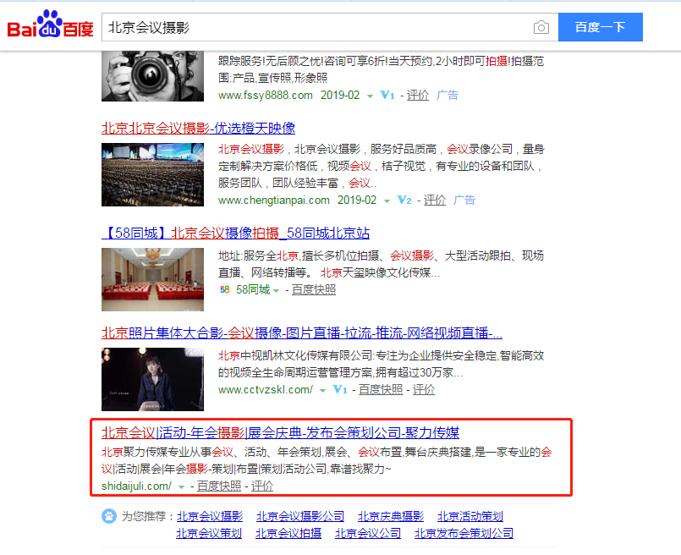Click the conference hall thumbnail for 橙天映像
The width and height of the screenshot is (681, 555).
point(152,174)
